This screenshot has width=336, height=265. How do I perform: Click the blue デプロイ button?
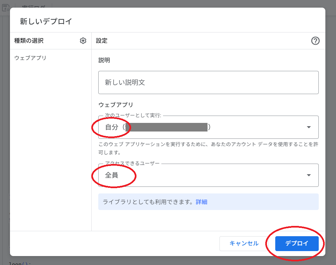297,243
